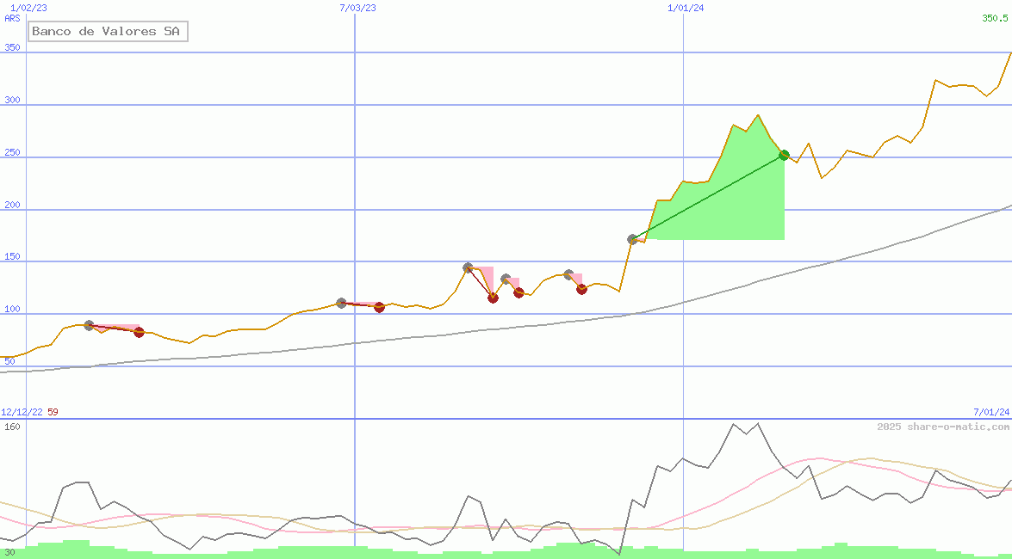This screenshot has height=559, width=1012.
Task: Click the ARS currency label
Action: click(12, 18)
